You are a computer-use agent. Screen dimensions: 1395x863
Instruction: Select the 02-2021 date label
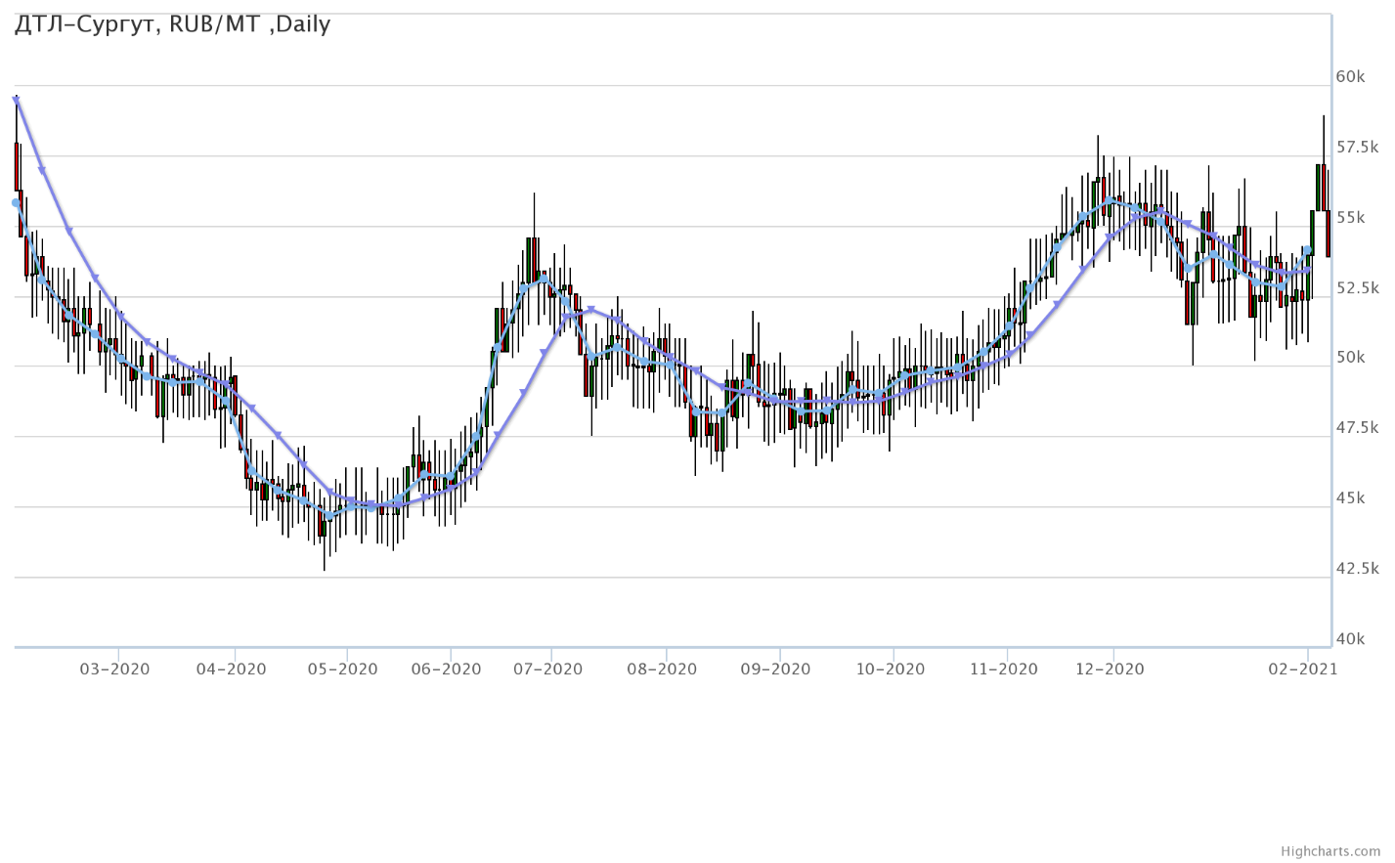1302,669
